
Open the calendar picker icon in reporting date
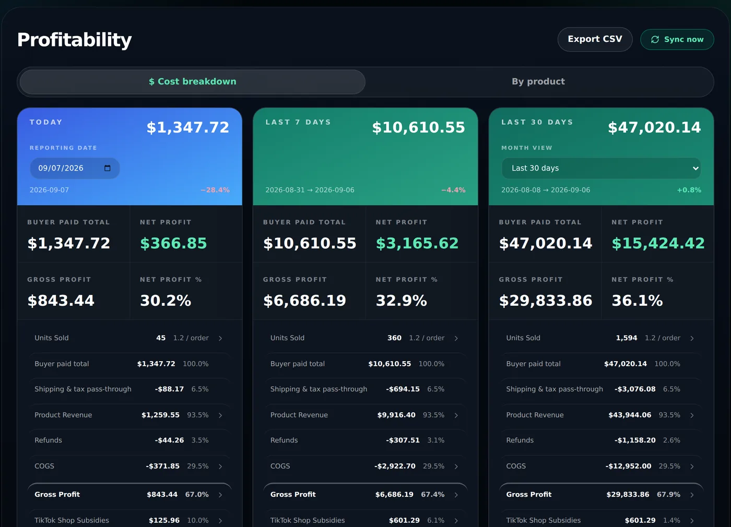pos(108,168)
